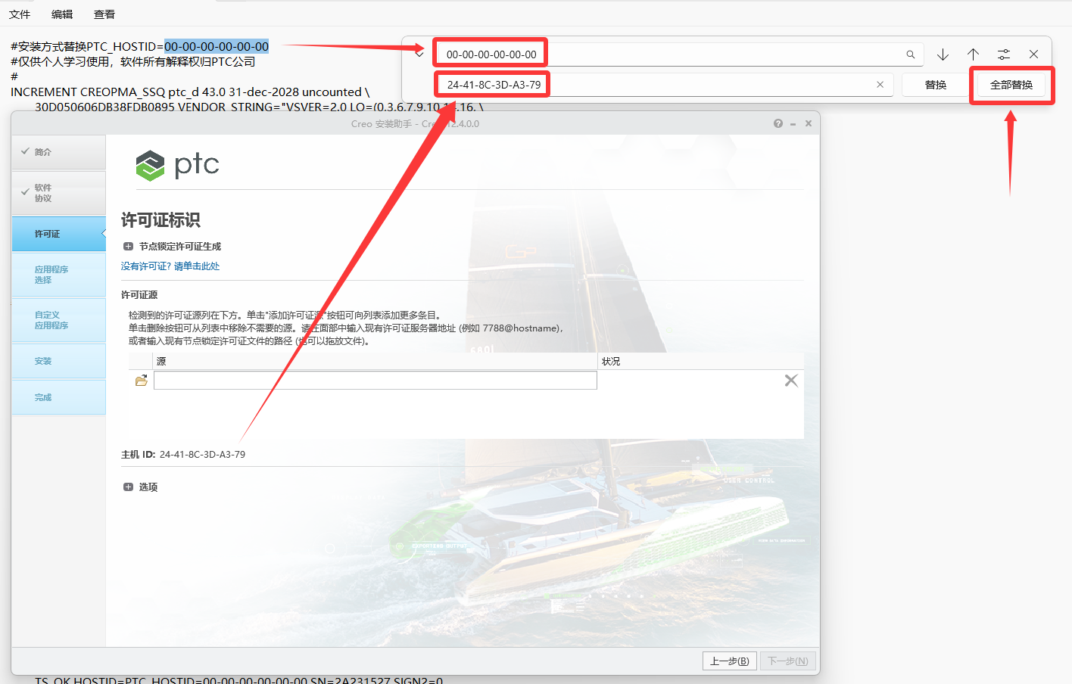
Task: Expand the 节点锁定许可证生成 section
Action: [128, 245]
